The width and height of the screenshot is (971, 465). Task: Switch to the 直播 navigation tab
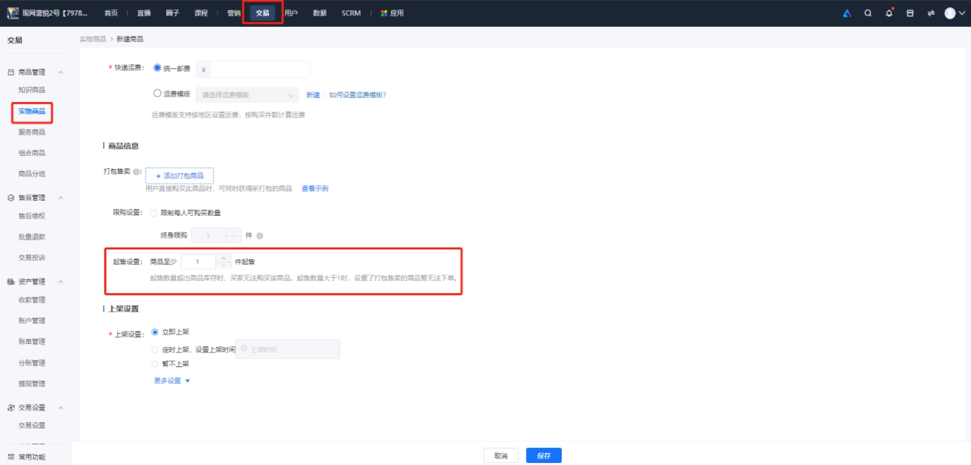click(143, 12)
